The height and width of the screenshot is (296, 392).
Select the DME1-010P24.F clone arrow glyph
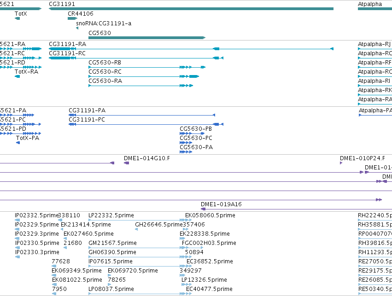341,163
